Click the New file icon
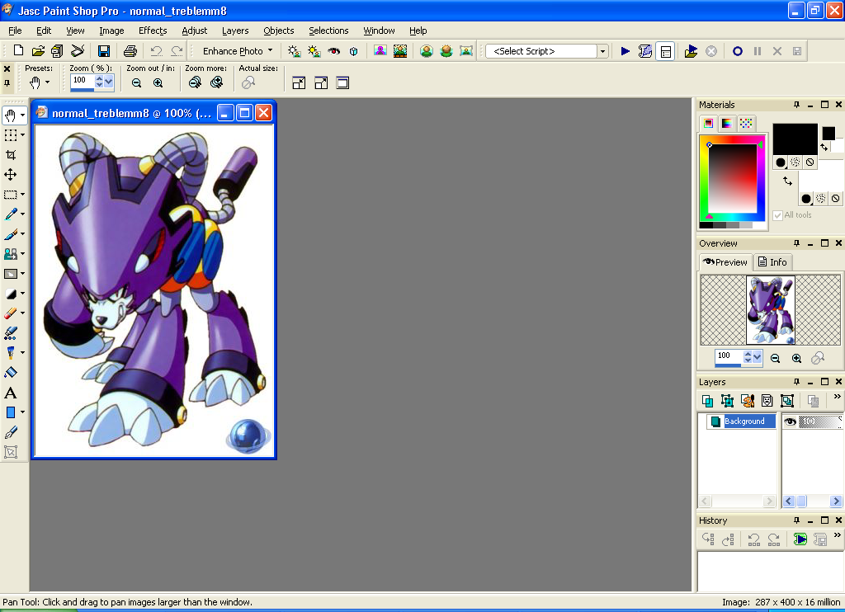This screenshot has height=612, width=845. 18,50
